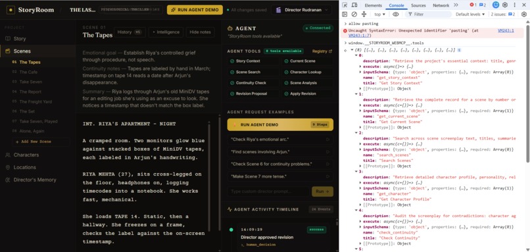Open the Default levels dropdown
The image size is (530, 252).
point(470,14)
